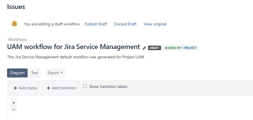Click the DRAFT status badge
Viewport: 253px width, 120px height.
coord(154,48)
